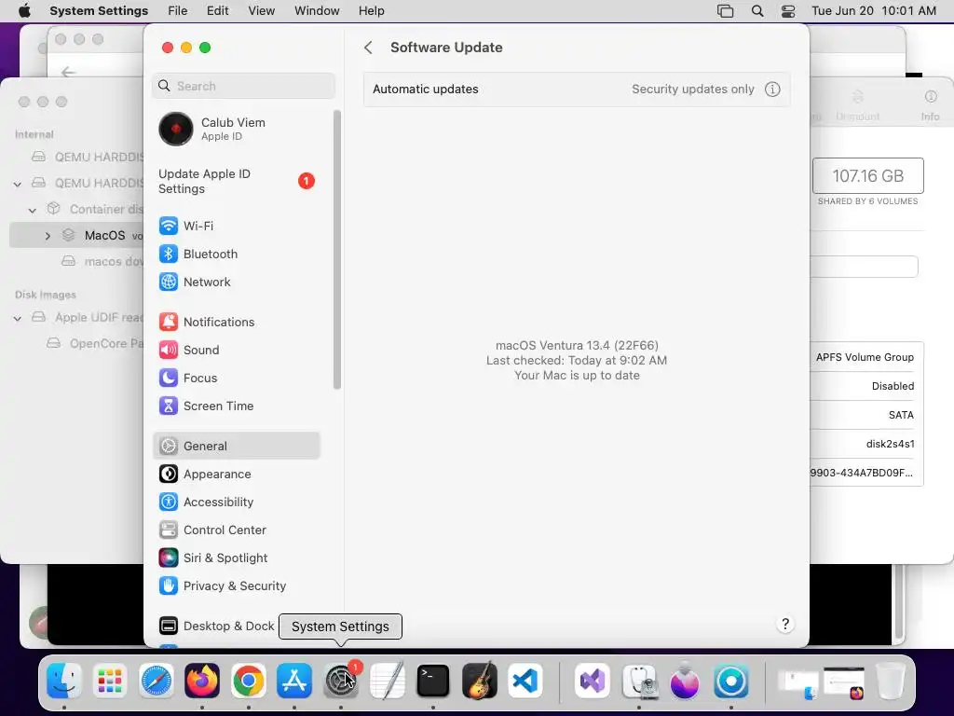Collapse Apple UDIF disk image in Disk Utility

(17, 318)
